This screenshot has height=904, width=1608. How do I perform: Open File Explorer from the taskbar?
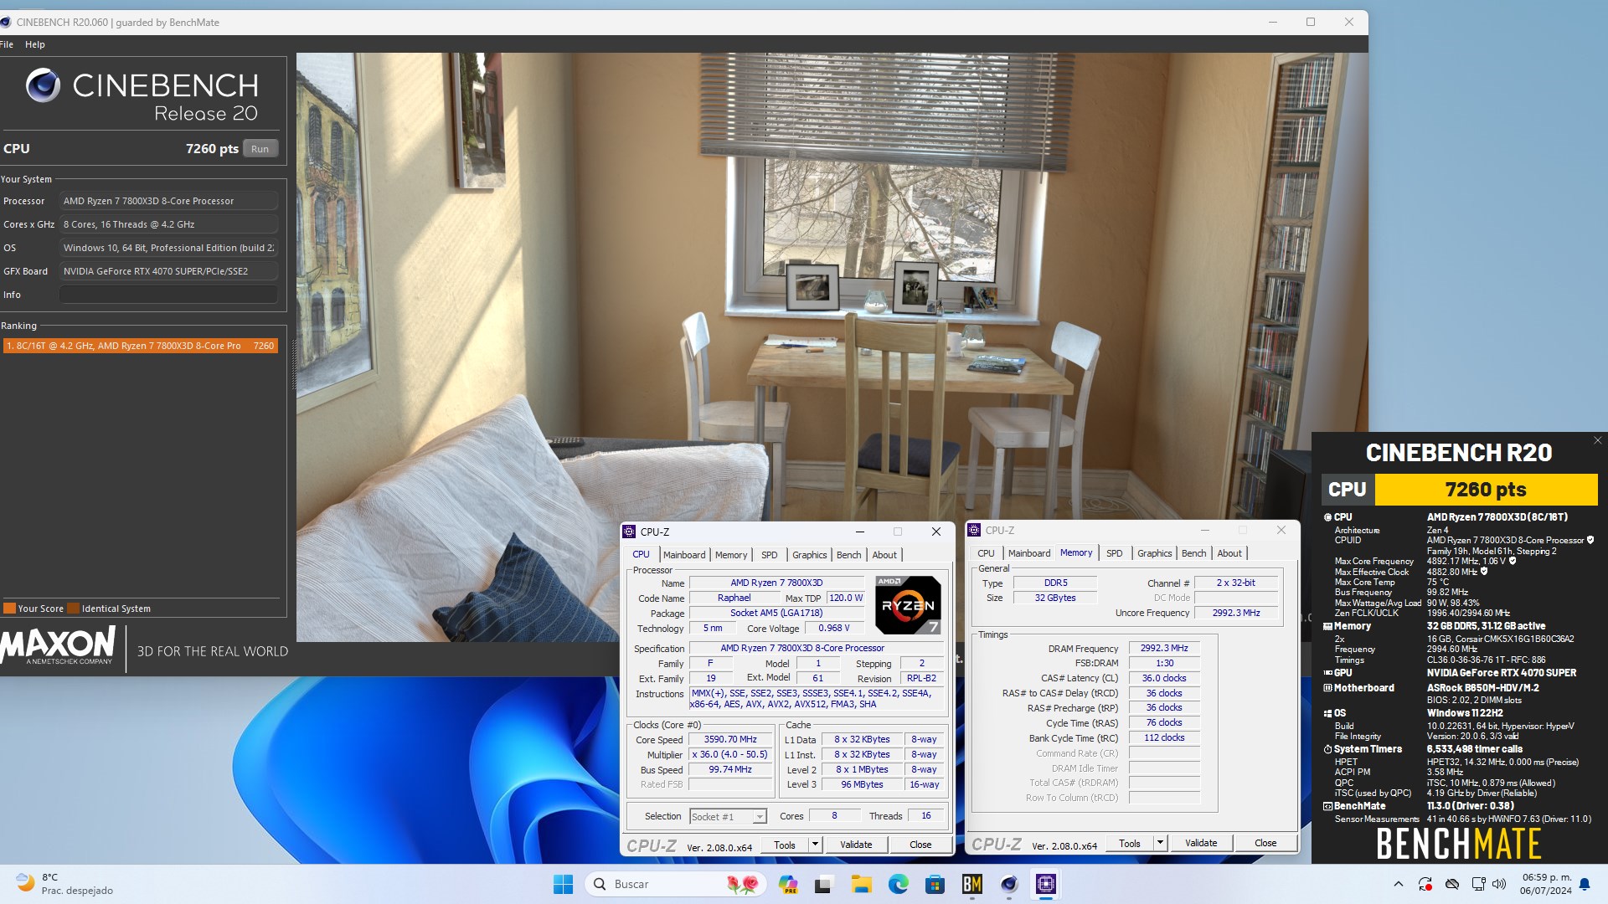pos(862,884)
